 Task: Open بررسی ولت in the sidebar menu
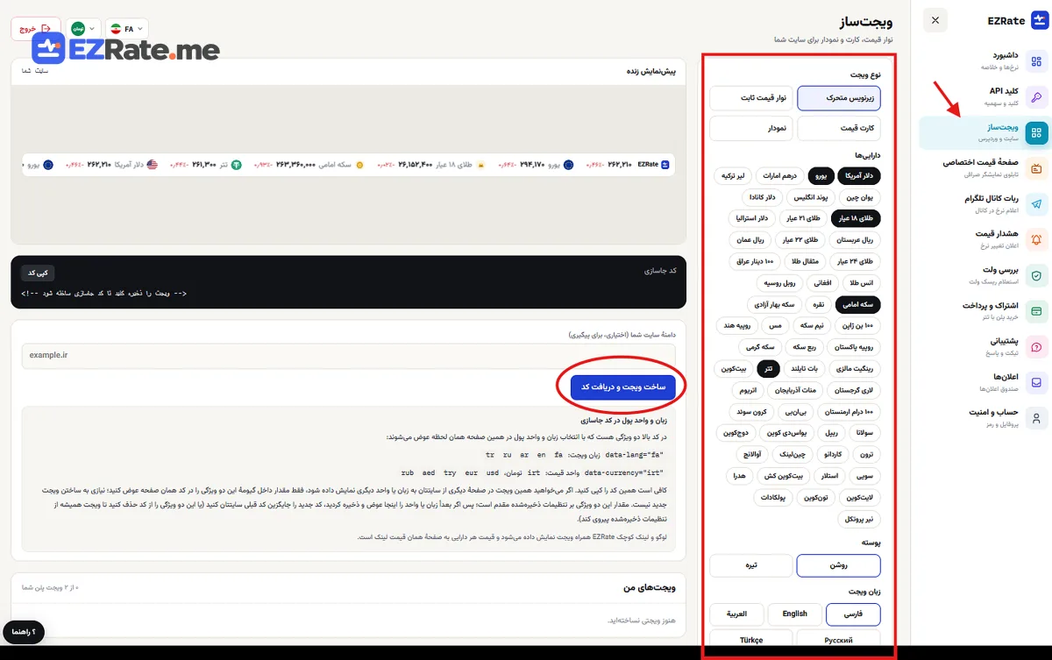click(983, 275)
